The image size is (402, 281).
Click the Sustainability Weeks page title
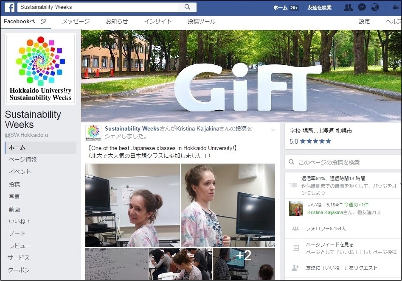[33, 119]
